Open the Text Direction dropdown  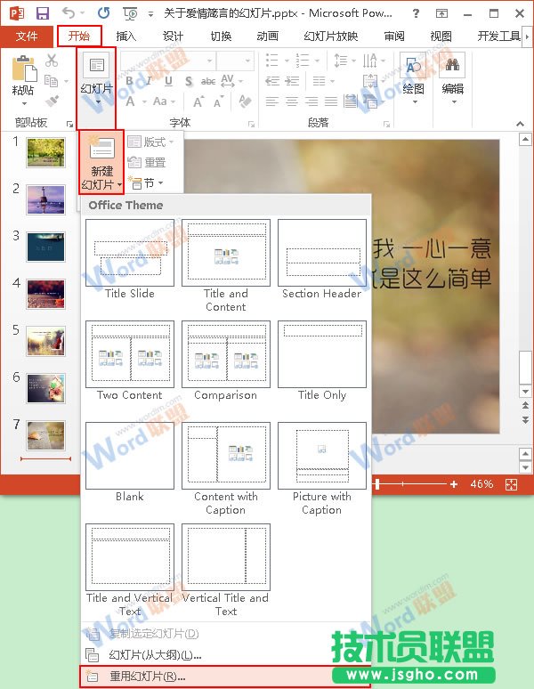(374, 61)
